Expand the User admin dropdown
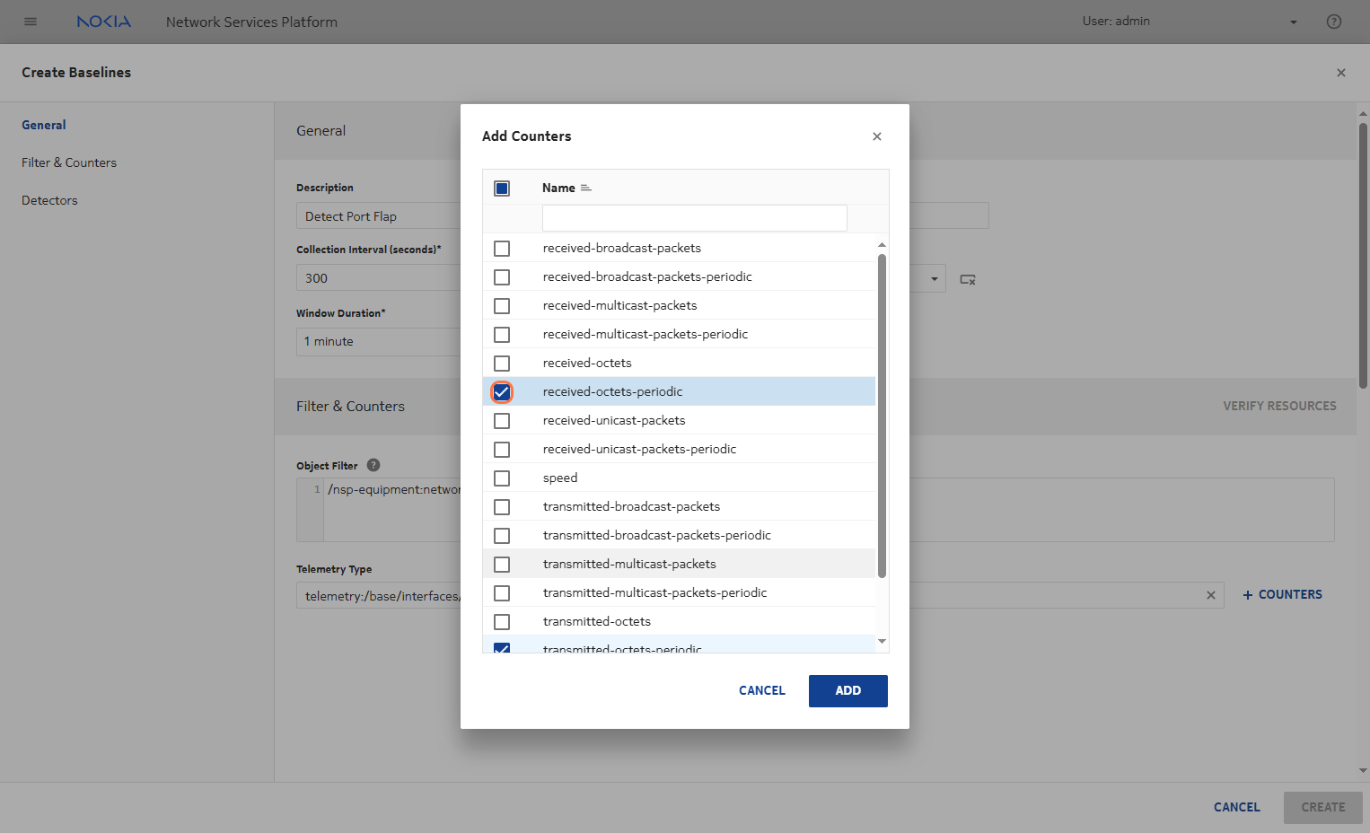Image resolution: width=1370 pixels, height=833 pixels. [x=1294, y=22]
